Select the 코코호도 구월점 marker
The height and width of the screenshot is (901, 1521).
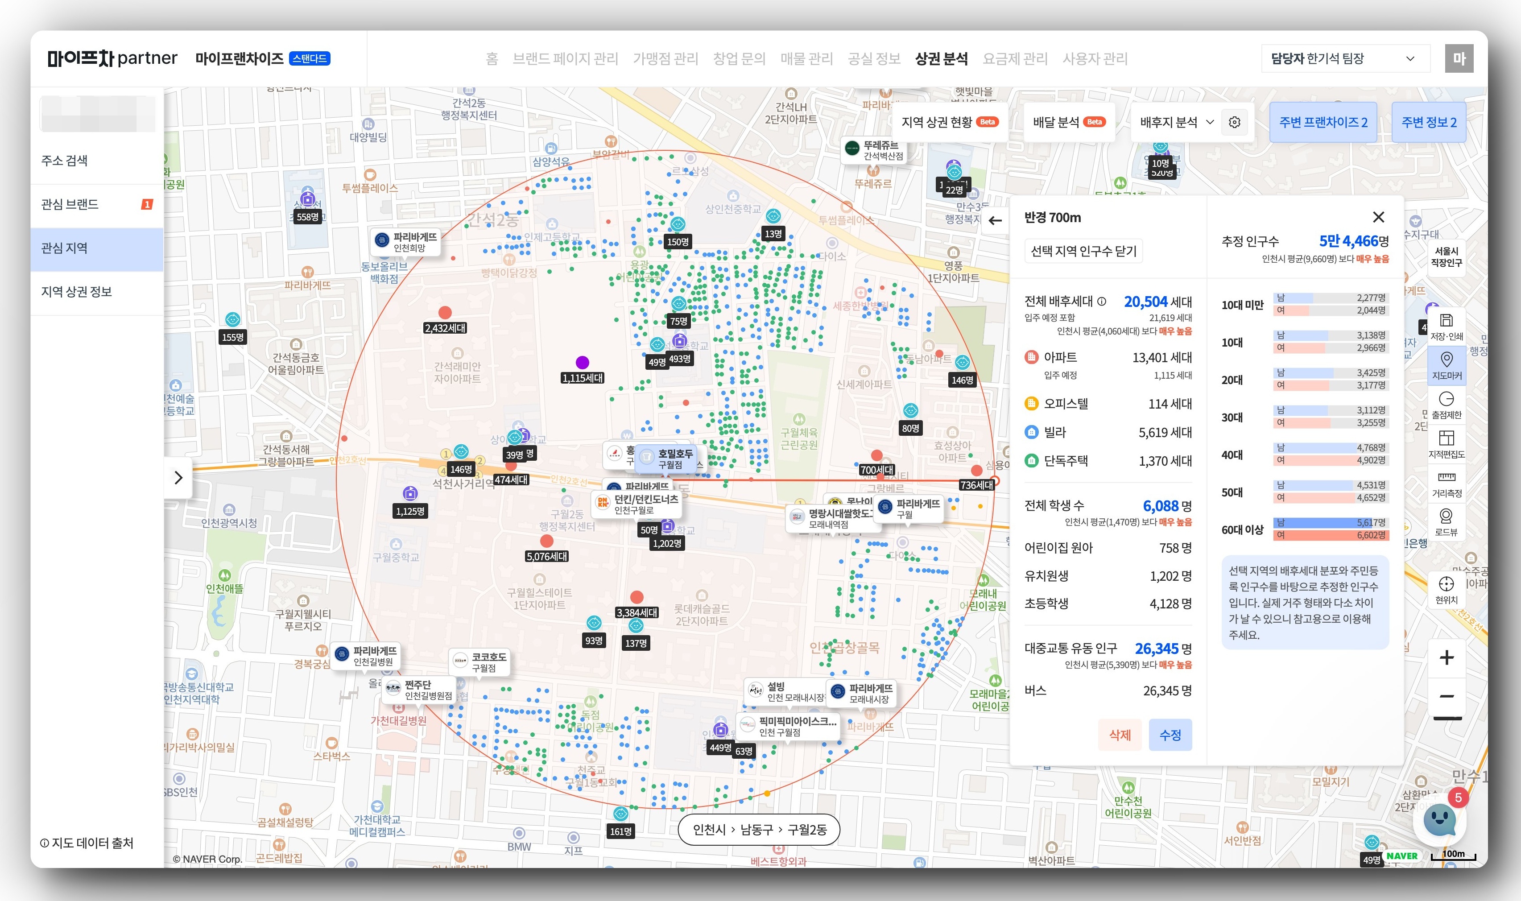(479, 662)
